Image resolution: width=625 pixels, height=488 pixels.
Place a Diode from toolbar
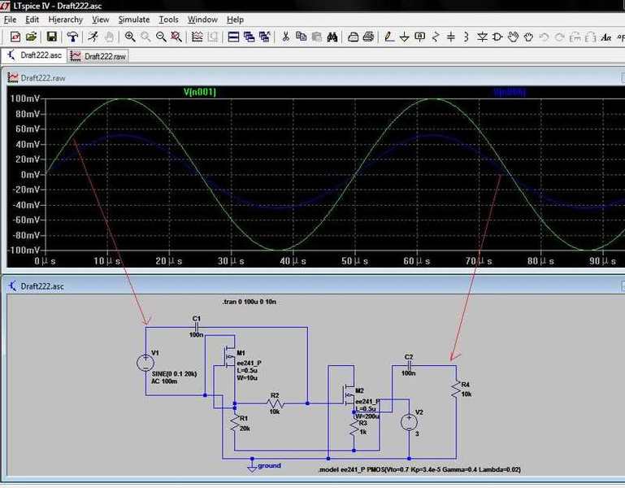point(482,37)
